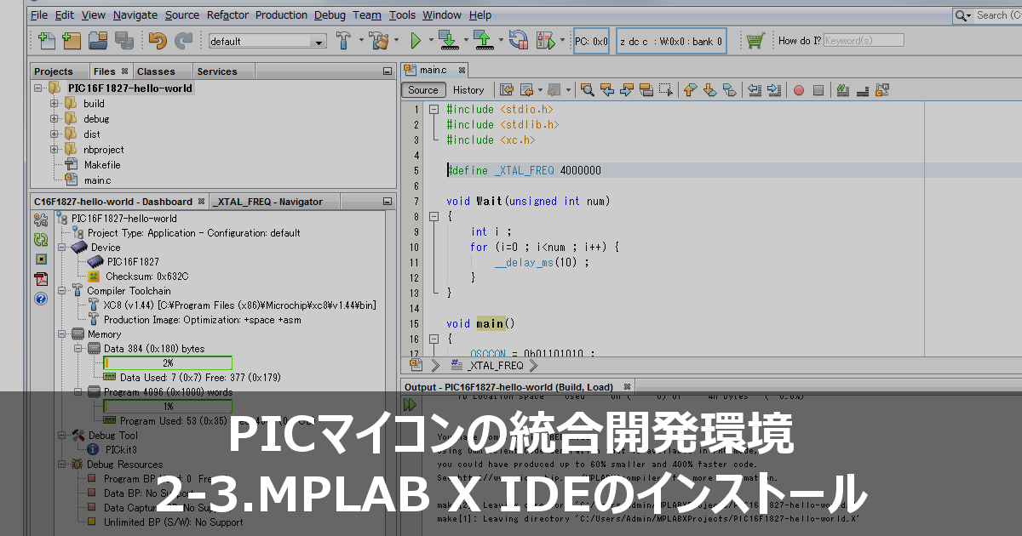Screen dimensions: 1022x536
Task: Toggle the History view button
Action: click(468, 89)
